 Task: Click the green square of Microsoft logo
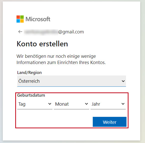22,17
